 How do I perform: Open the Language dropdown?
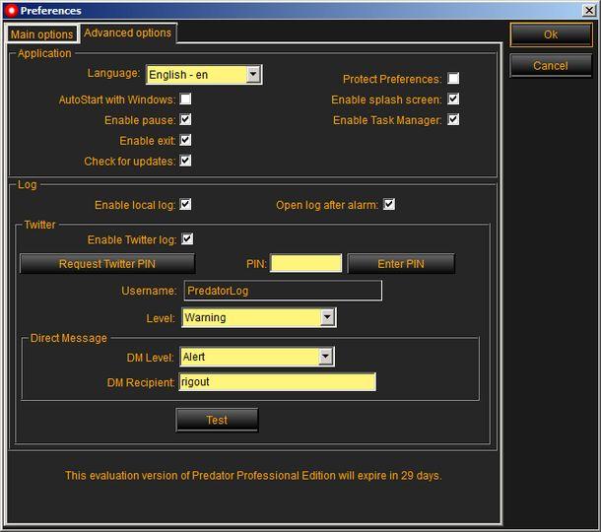204,74
